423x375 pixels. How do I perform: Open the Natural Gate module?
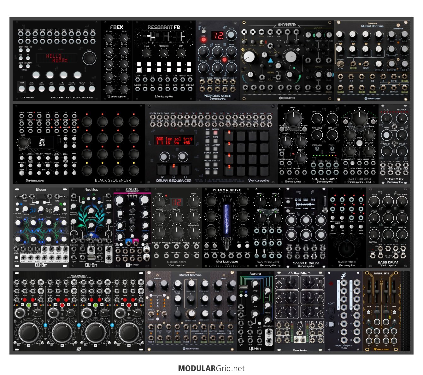[x=382, y=311]
